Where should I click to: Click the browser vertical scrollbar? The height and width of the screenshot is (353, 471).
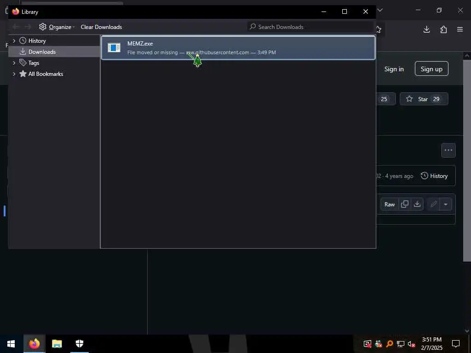tap(467, 160)
